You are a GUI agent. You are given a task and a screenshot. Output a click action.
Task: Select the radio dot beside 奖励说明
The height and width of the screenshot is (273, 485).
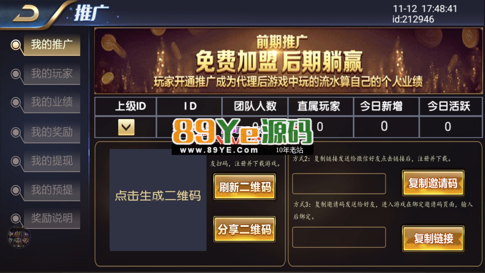coord(16,219)
